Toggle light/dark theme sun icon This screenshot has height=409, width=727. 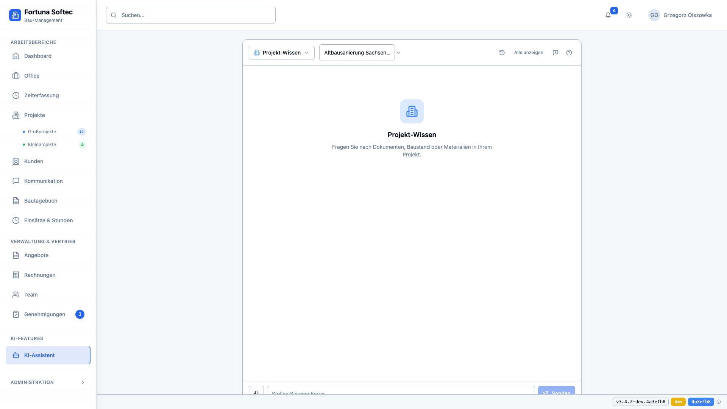(629, 15)
